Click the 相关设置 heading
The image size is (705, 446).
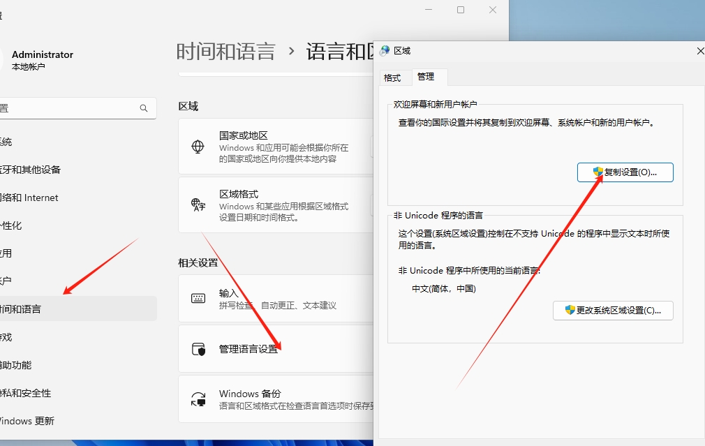[x=198, y=262]
